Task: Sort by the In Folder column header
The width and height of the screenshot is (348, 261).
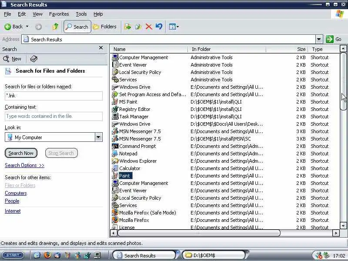Action: 227,49
